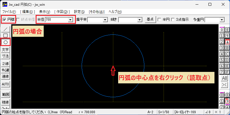Toggle layer group 9 button
Image resolution: width=230 pixels, height=115 pixels.
[x=227, y=36]
